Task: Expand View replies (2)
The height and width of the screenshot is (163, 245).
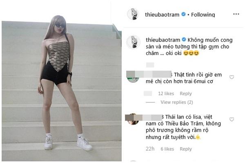Action: (177, 102)
